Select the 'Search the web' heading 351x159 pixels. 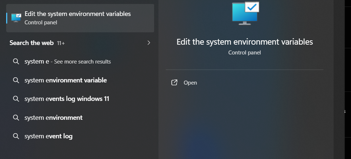(32, 43)
